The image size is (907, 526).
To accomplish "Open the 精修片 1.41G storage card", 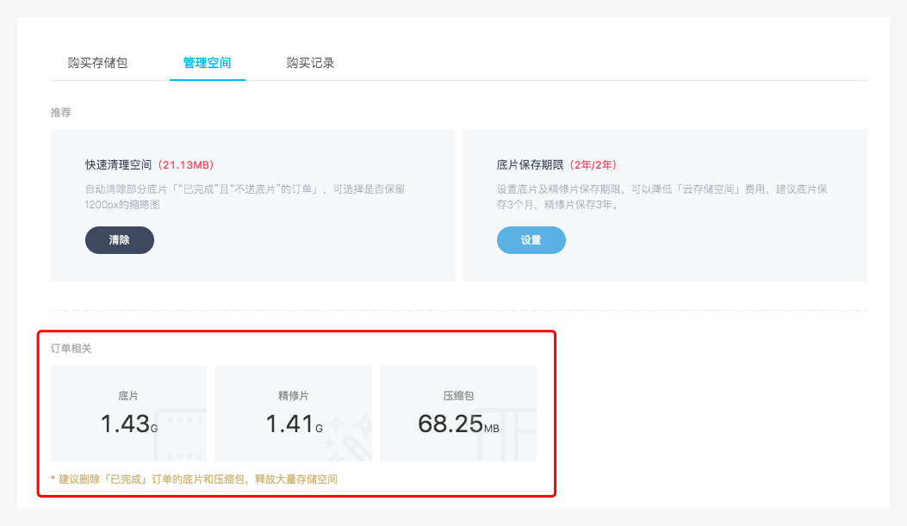I will 293,413.
